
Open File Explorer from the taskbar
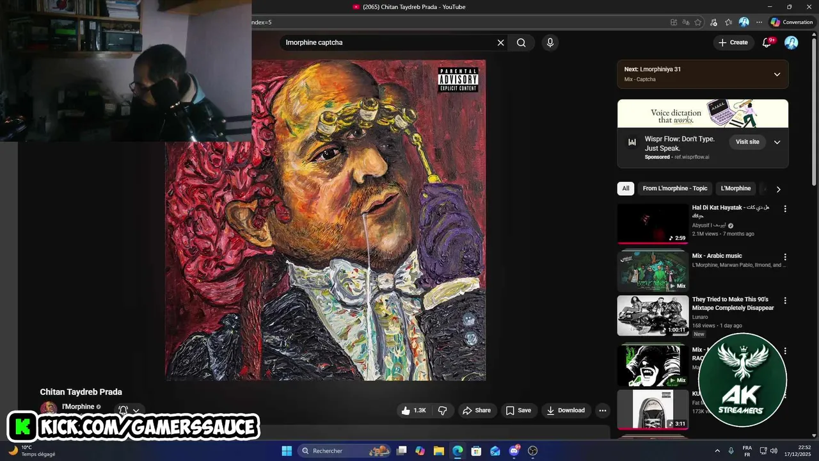point(439,451)
